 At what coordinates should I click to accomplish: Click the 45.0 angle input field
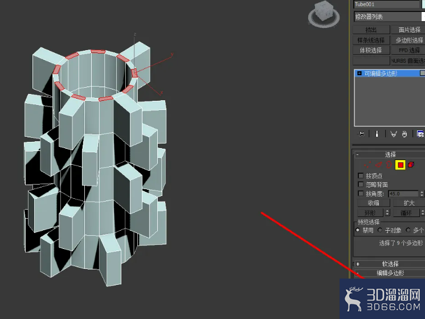point(403,194)
